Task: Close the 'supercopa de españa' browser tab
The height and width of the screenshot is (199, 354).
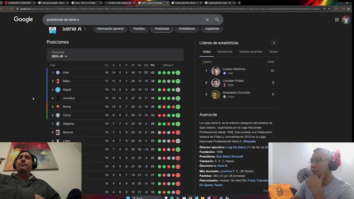Action: tap(67, 3)
